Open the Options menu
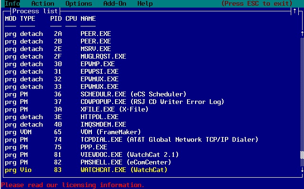This screenshot has width=304, height=189. coord(79,3)
